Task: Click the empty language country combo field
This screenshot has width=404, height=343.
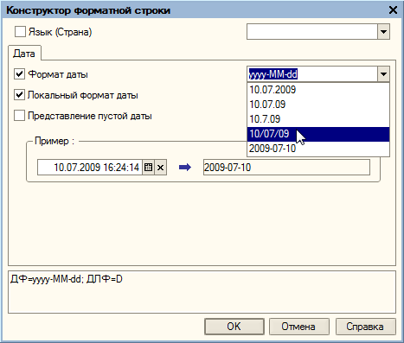Action: pos(312,32)
